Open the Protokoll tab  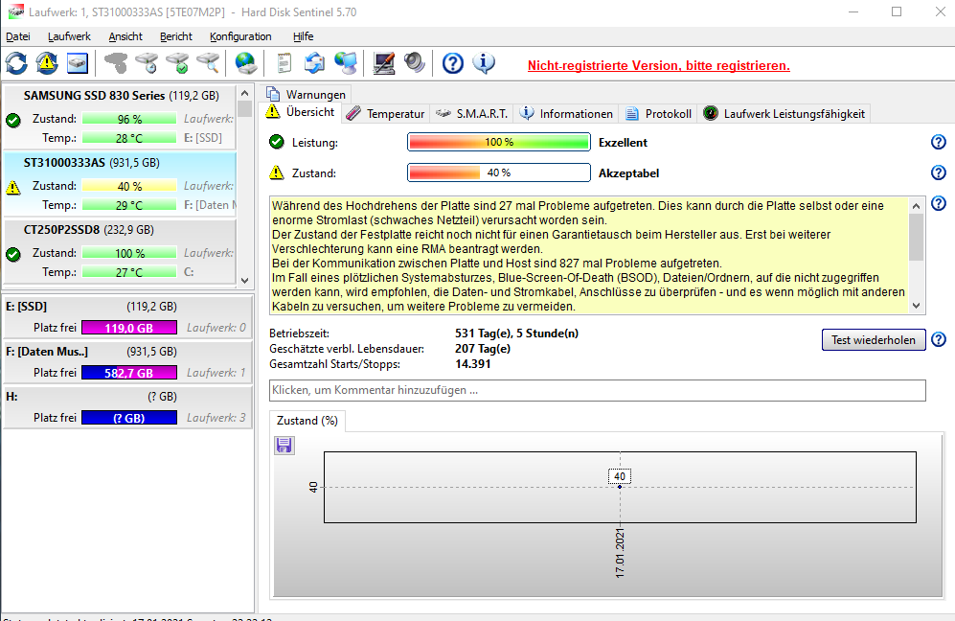coord(658,113)
